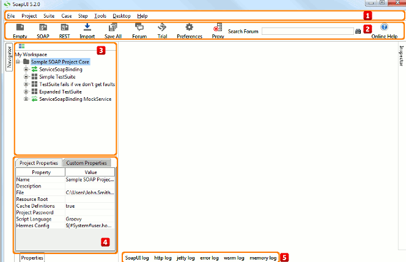The width and height of the screenshot is (406, 262).
Task: Click the navigator view mode icon above My Workspace
Action: (x=22, y=46)
